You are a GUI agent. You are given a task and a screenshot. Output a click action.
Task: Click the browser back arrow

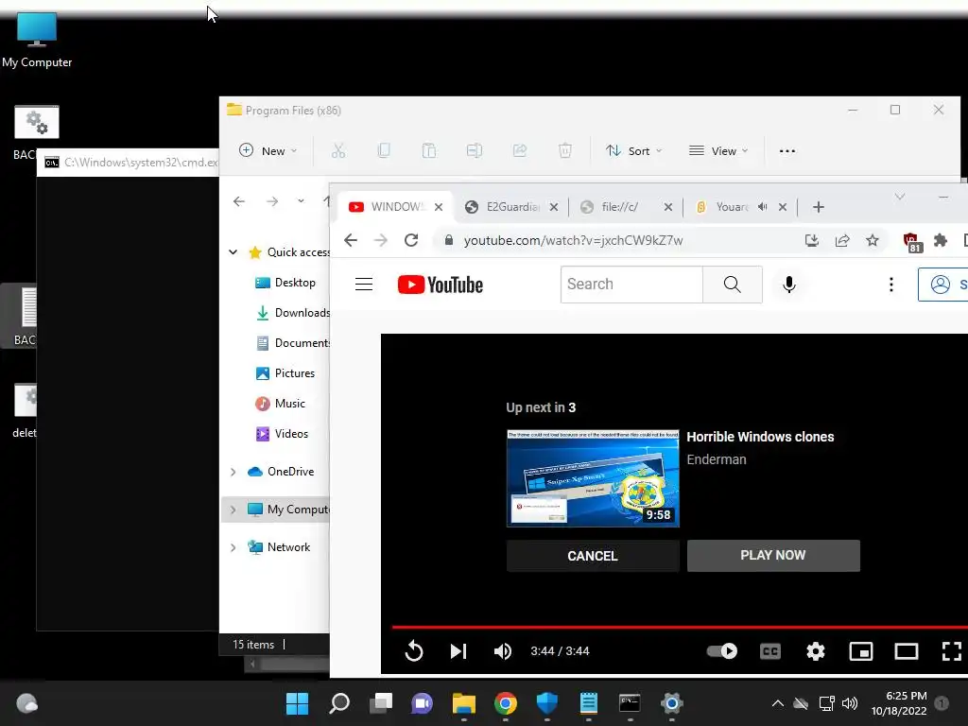click(x=351, y=240)
